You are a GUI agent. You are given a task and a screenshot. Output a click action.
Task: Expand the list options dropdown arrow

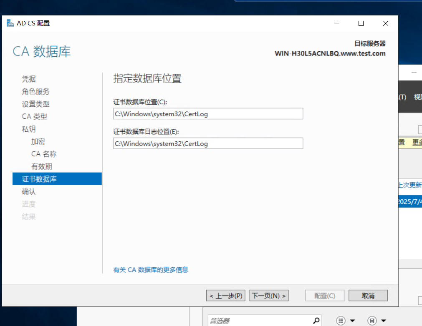coord(352,320)
